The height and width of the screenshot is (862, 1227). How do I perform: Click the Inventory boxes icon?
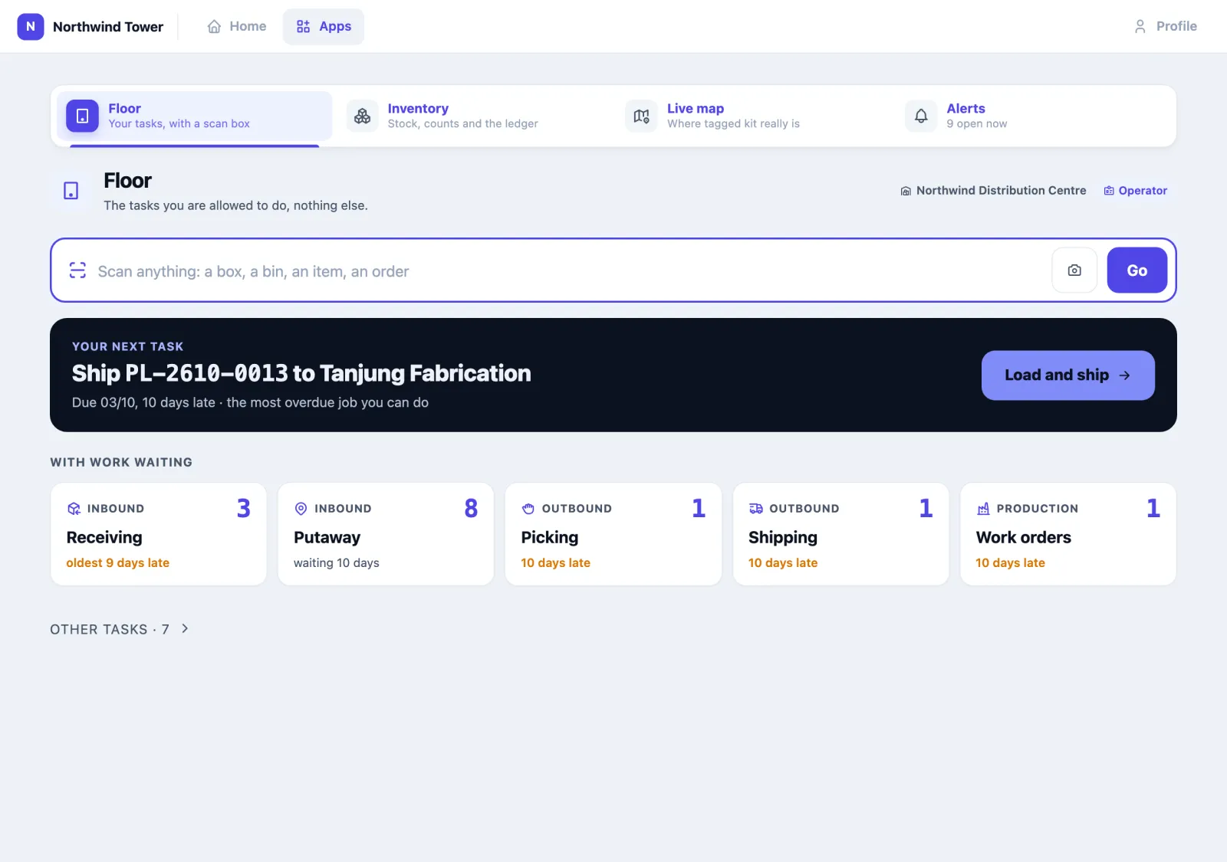[363, 116]
